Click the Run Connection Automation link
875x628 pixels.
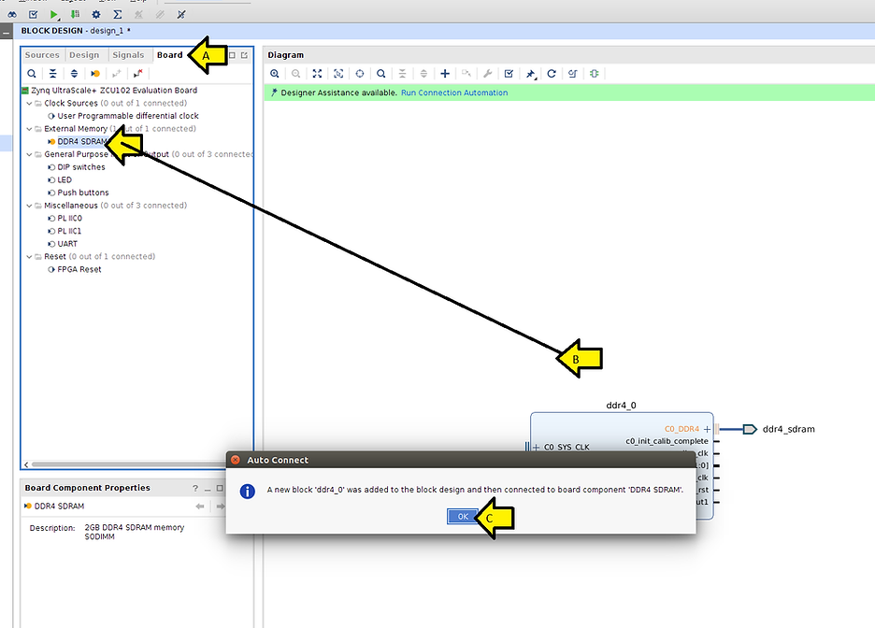coord(453,93)
